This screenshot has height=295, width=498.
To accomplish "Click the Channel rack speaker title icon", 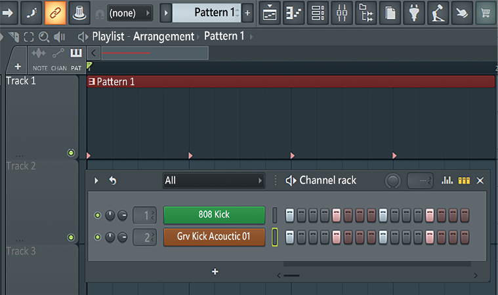I will 291,180.
